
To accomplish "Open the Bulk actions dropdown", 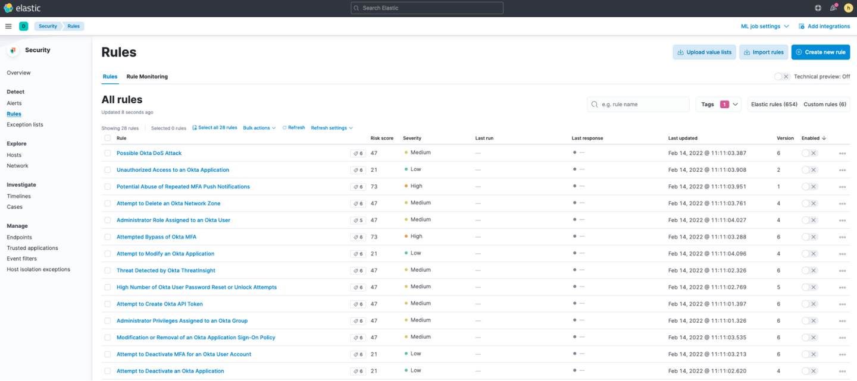I will tap(259, 128).
